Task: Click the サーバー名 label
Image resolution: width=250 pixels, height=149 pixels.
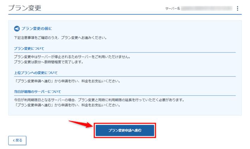Action: click(173, 8)
